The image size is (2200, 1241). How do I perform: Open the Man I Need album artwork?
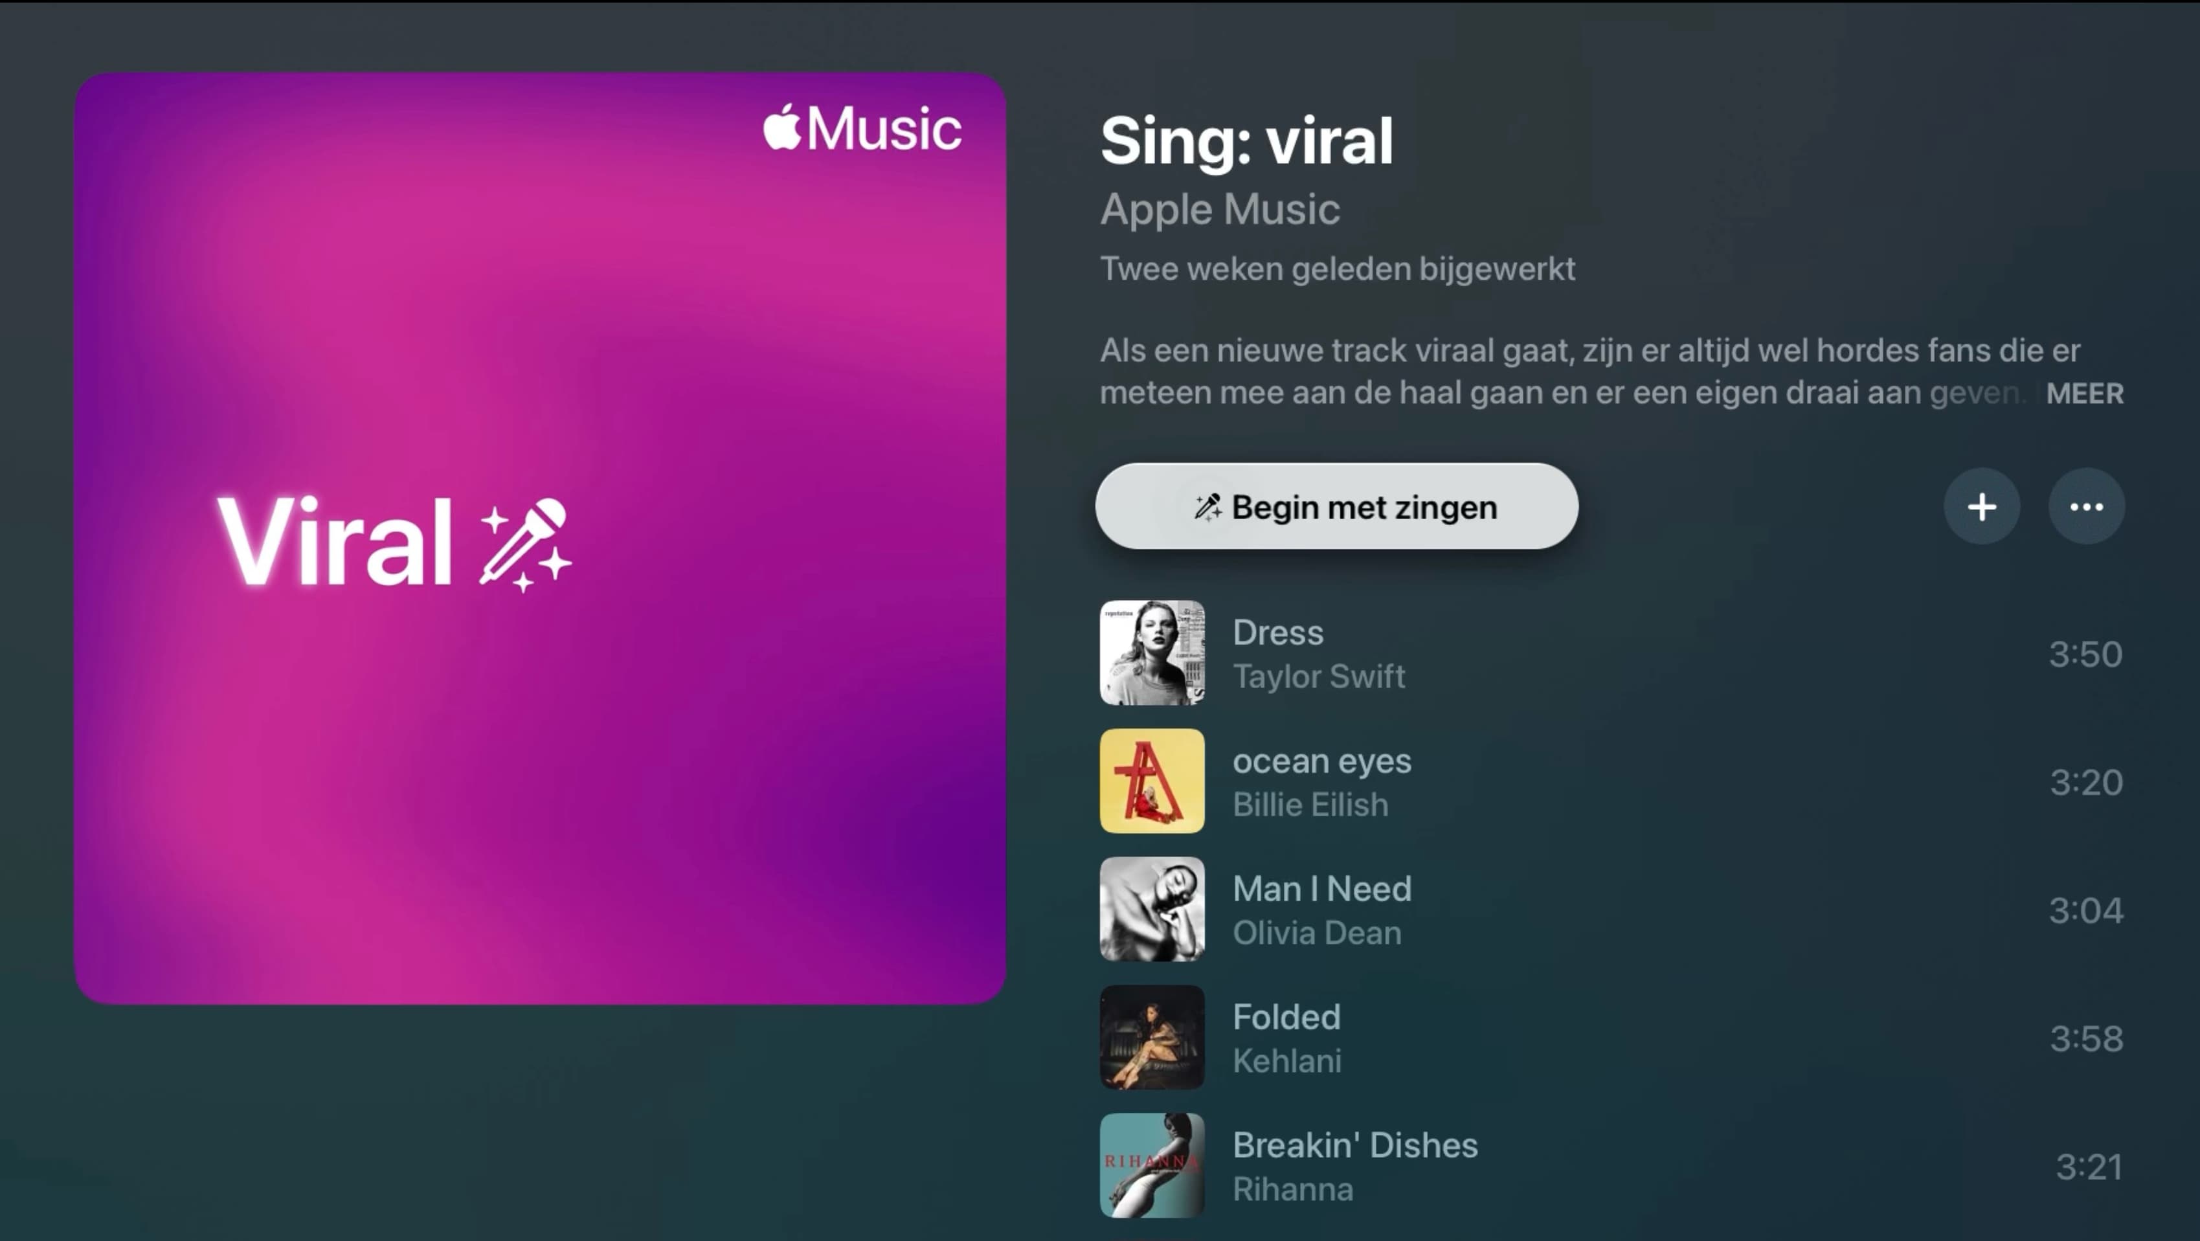pos(1152,909)
